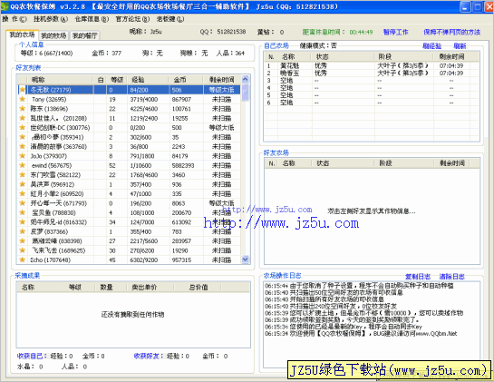Click the star beside friend 816332
494x382 pixels.
pyautogui.click(x=23, y=222)
